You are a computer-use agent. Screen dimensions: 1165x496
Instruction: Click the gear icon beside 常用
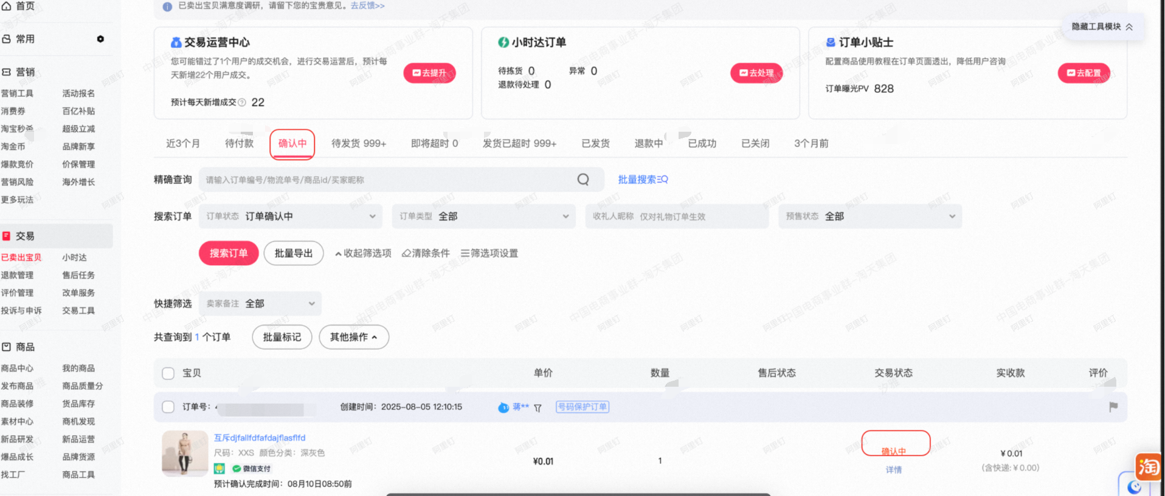[100, 39]
